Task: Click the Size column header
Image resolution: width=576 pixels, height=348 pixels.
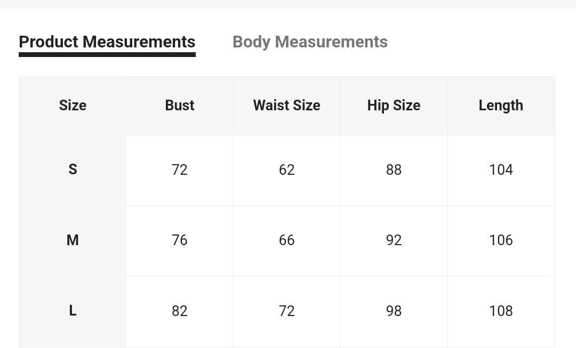Action: tap(73, 106)
